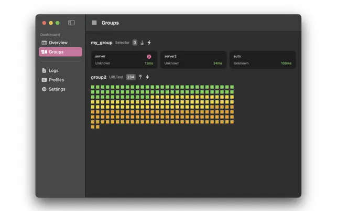Select the server2 proxy card
The width and height of the screenshot is (337, 211).
[193, 59]
